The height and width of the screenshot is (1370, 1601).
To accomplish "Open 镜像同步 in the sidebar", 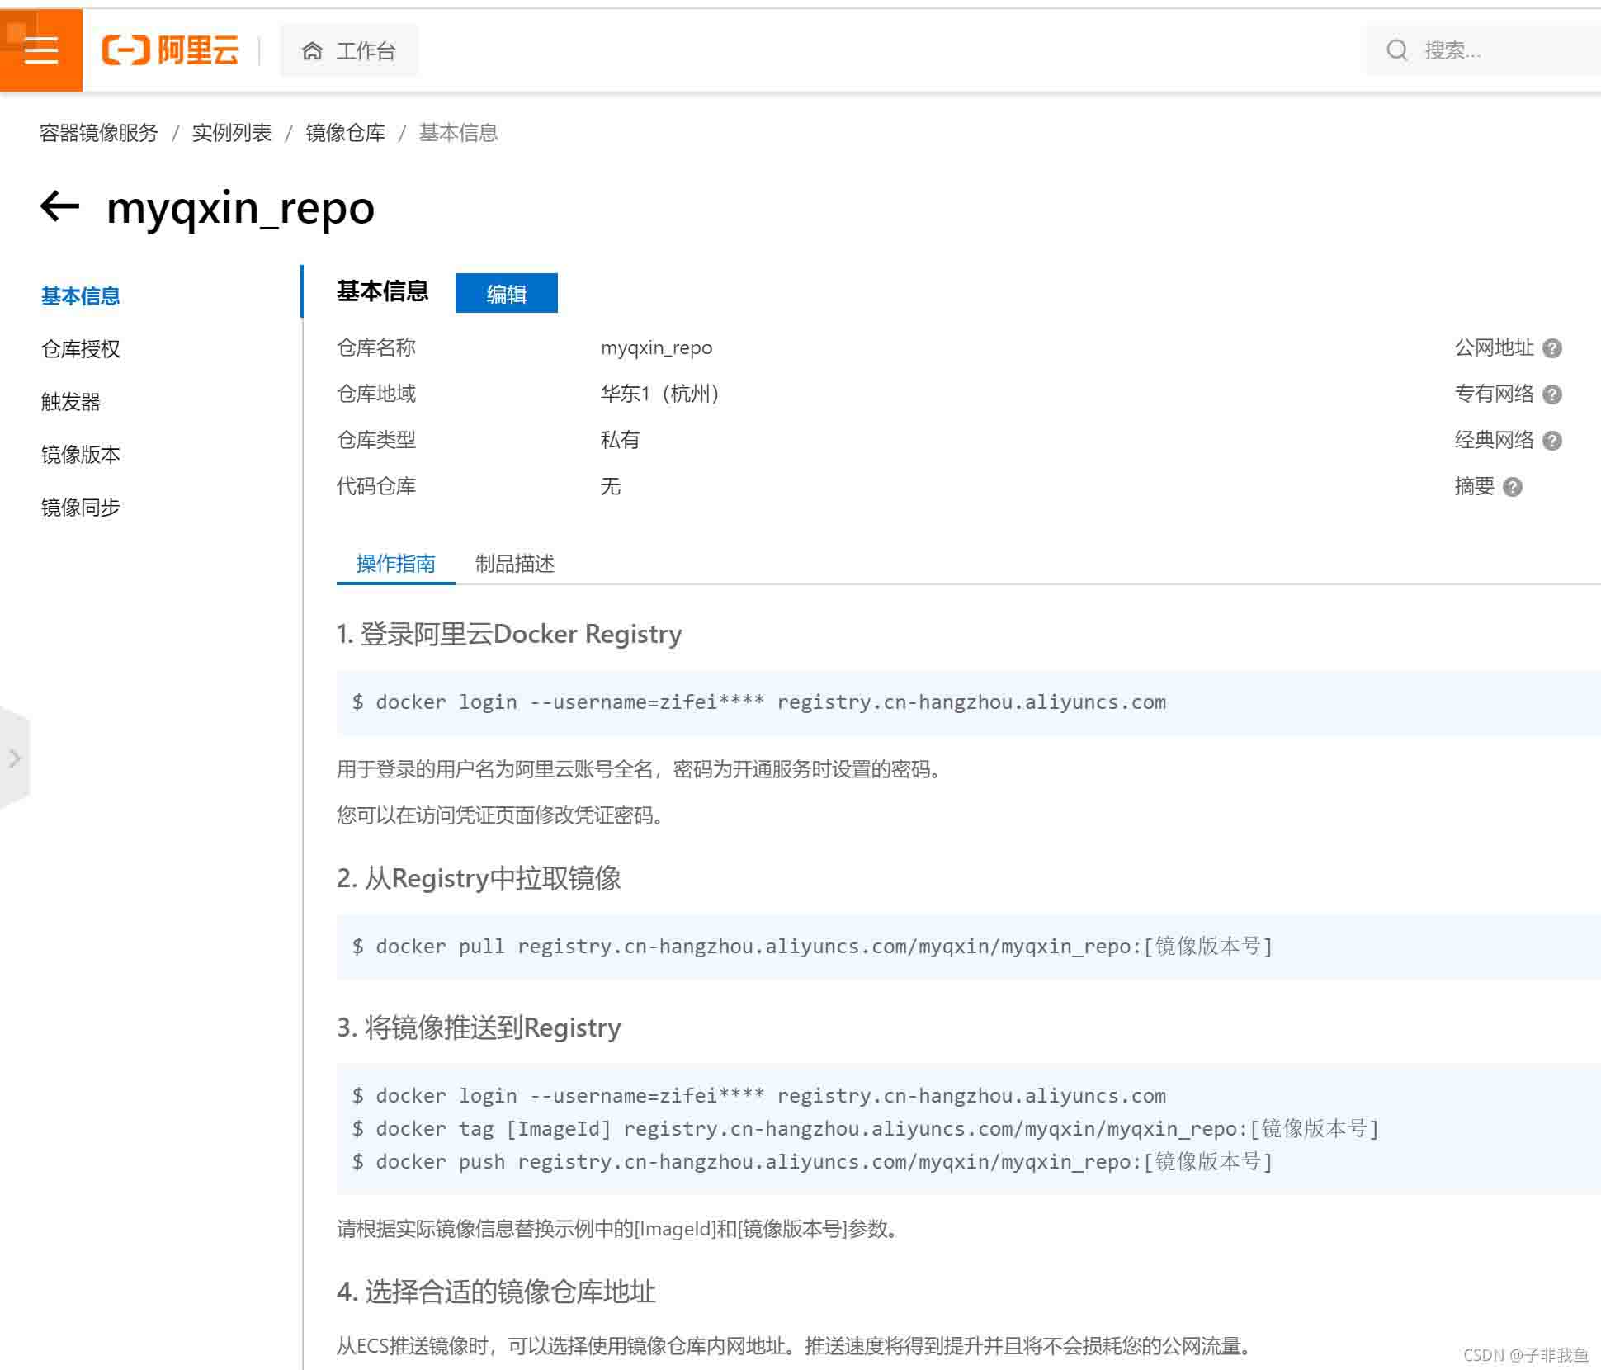I will pos(81,508).
